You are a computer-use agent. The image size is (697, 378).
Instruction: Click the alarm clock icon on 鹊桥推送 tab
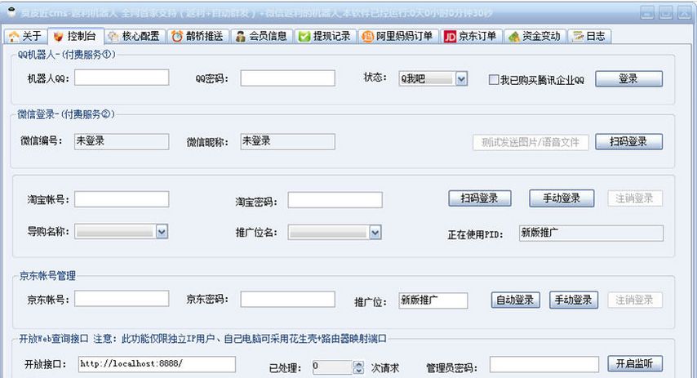[177, 37]
